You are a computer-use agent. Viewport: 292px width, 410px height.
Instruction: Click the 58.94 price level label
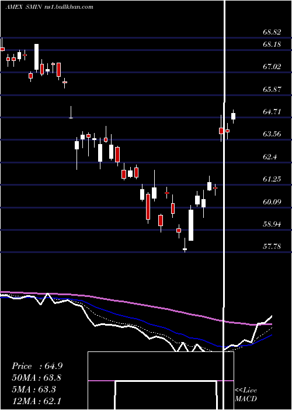tap(272, 224)
